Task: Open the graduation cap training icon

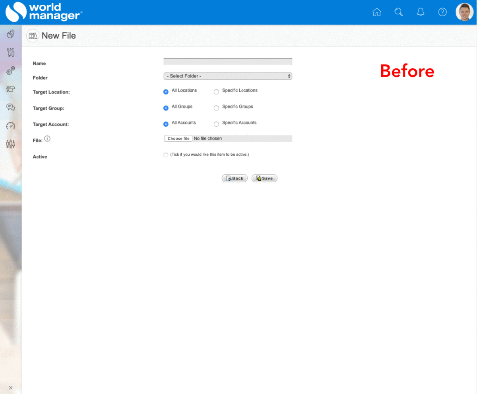Action: click(x=11, y=89)
